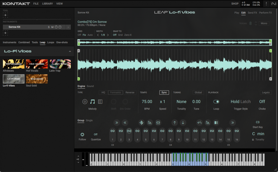Image resolution: width=278 pixels, height=172 pixels.
Task: Open the Trigger Style Hold Latch selector
Action: point(241,102)
